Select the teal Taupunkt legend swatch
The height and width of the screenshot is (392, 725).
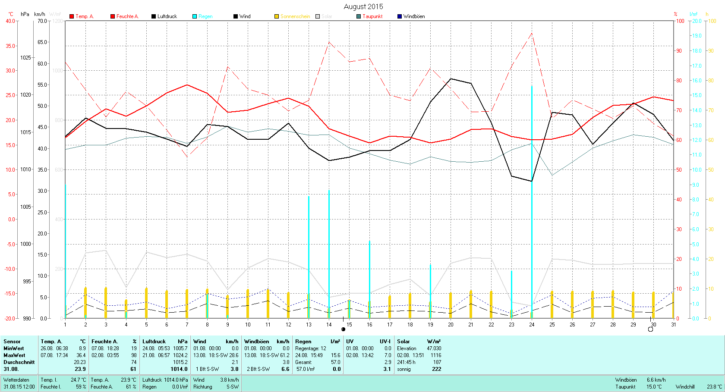359,16
